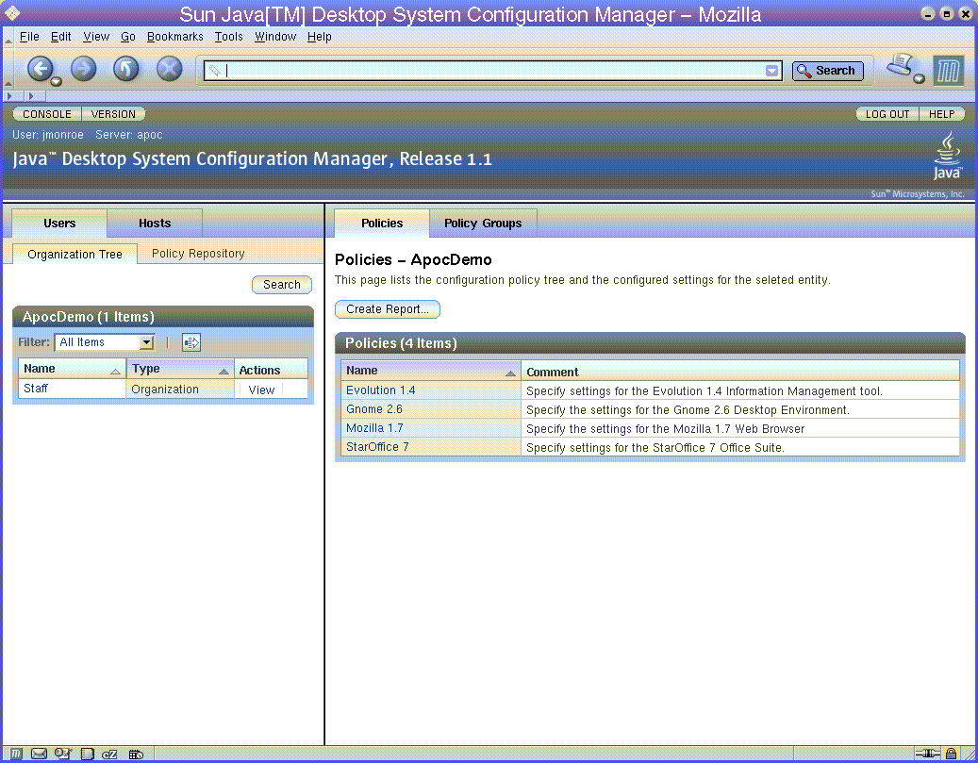The height and width of the screenshot is (763, 978).
Task: Open the Help menu
Action: tap(320, 37)
